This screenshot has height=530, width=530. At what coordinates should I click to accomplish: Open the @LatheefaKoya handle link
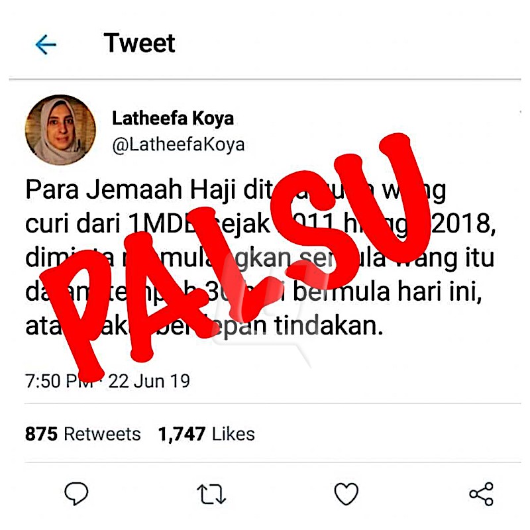tap(178, 144)
